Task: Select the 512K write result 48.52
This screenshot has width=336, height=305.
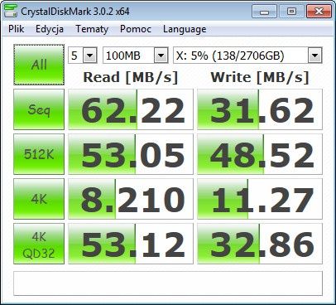Action: point(260,154)
